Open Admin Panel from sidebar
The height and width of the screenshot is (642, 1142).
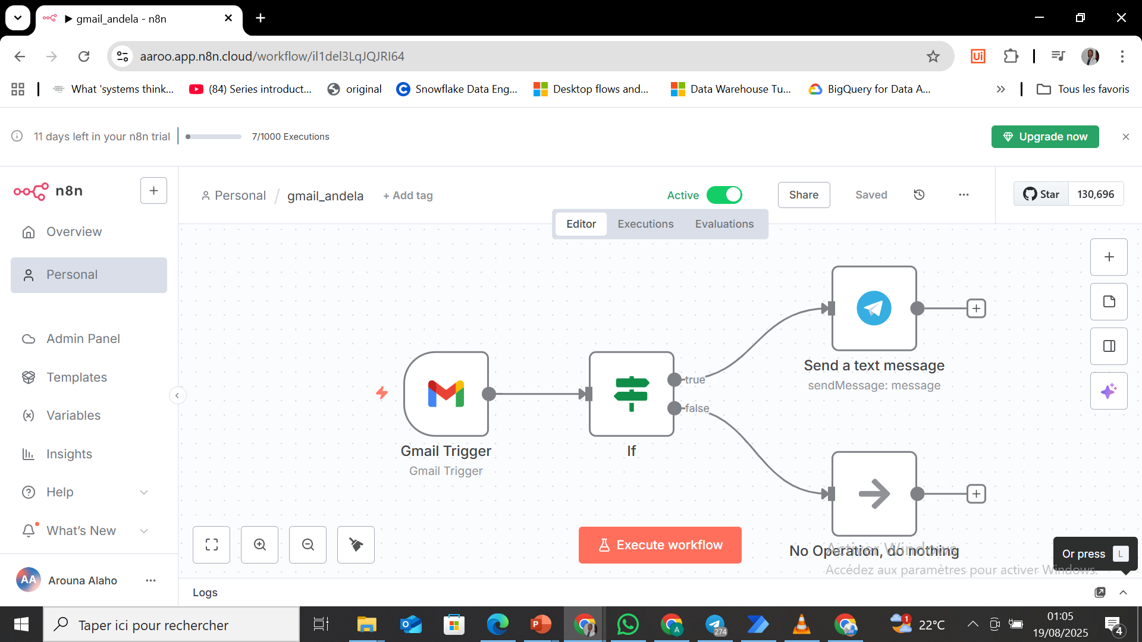pos(89,339)
